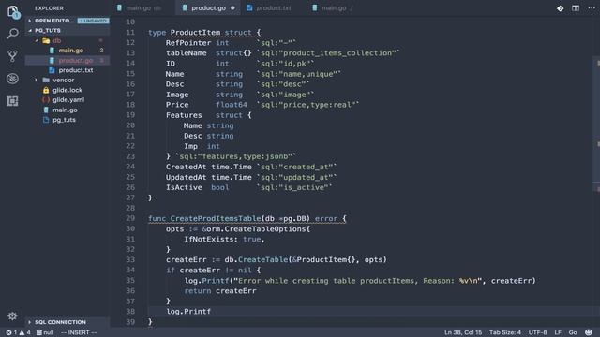Click the vendor folder icon

click(x=46, y=81)
